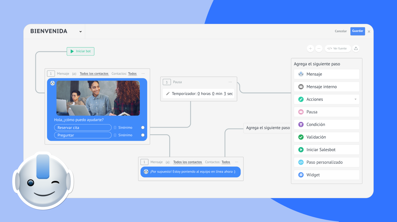Open options menu of first Mensaje block

coord(143,74)
